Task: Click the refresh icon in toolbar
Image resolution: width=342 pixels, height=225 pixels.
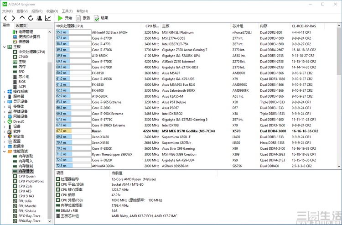Action: tap(31, 18)
